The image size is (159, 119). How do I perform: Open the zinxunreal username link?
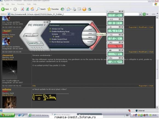click(8, 55)
